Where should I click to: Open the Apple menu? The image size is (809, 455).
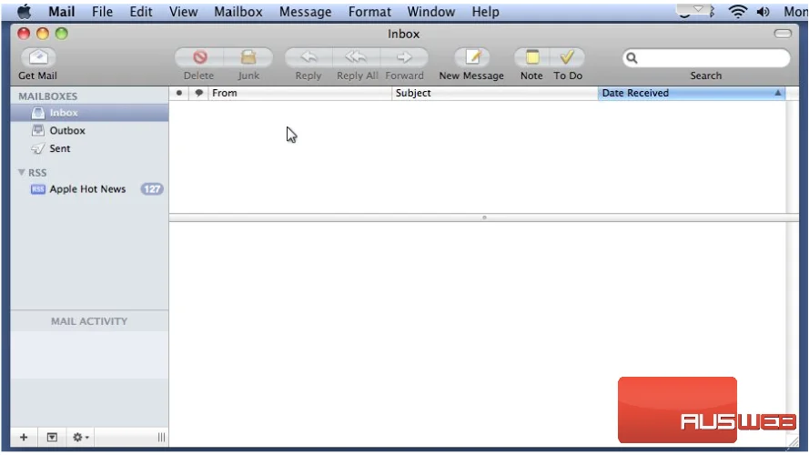24,11
